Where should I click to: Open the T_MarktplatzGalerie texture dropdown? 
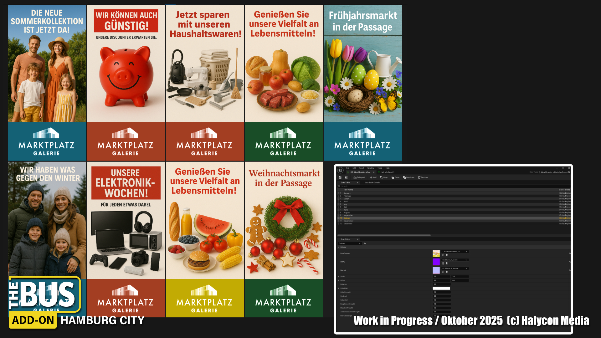pyautogui.click(x=455, y=251)
